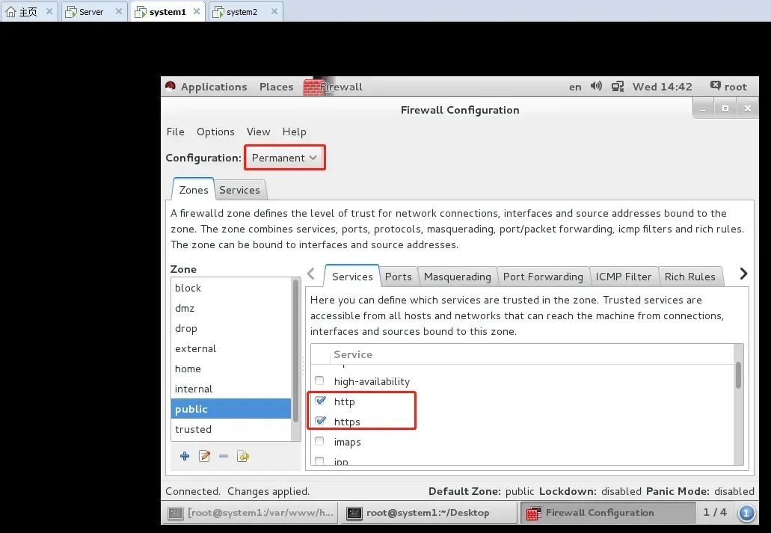Viewport: 771px width, 533px height.
Task: Open the Applications menu
Action: pos(214,87)
